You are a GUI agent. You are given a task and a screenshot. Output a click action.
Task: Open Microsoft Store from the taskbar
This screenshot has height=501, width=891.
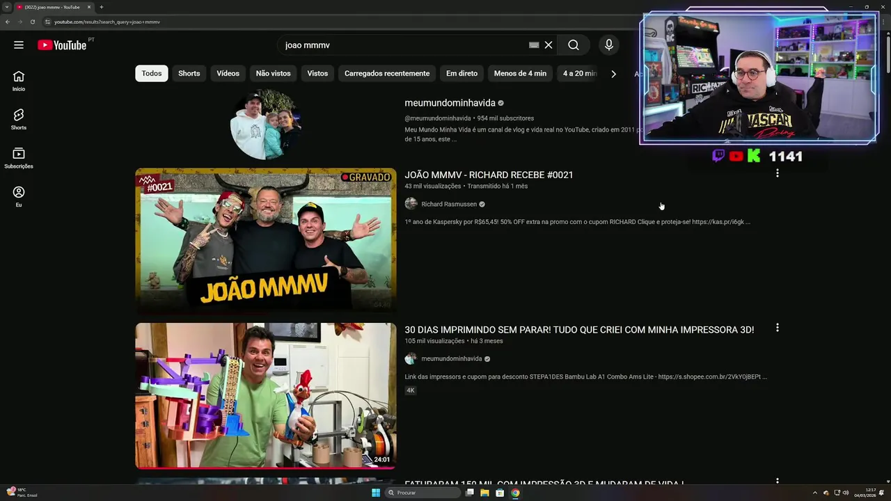500,493
